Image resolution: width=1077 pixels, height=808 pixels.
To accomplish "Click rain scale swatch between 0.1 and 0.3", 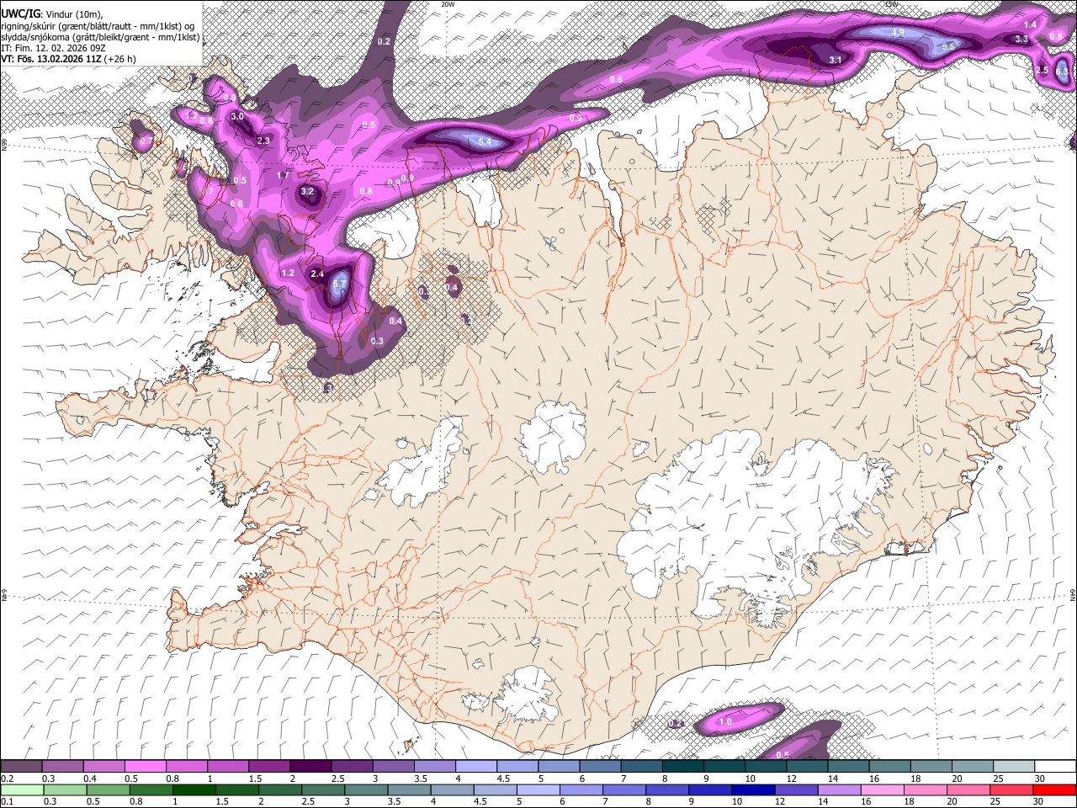I will click(22, 789).
